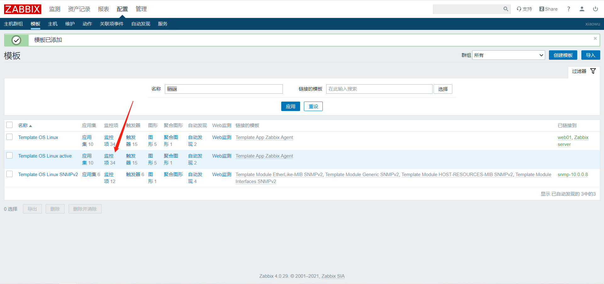The height and width of the screenshot is (284, 604).
Task: Open the Monitoring top menu
Action: tap(54, 9)
